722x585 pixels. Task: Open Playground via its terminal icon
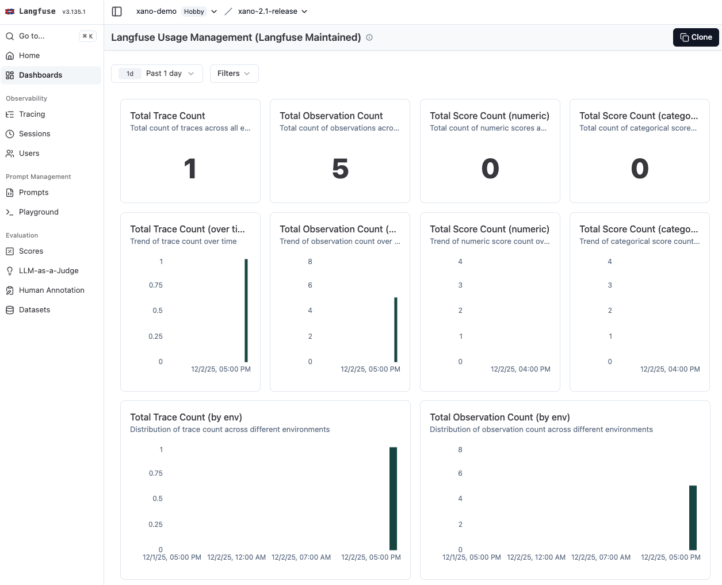click(x=10, y=212)
